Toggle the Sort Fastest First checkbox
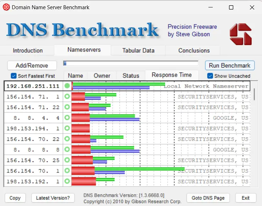Viewport: 262px width, 206px height. 14,76
